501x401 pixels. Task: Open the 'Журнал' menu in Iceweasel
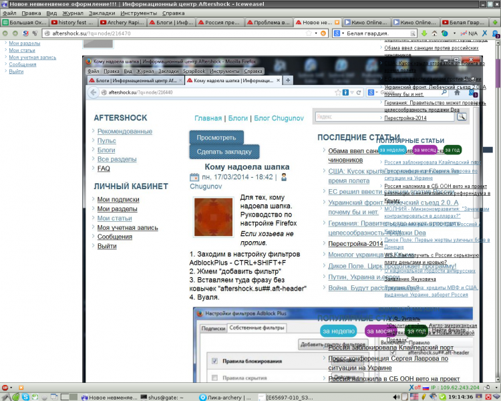pos(73,13)
